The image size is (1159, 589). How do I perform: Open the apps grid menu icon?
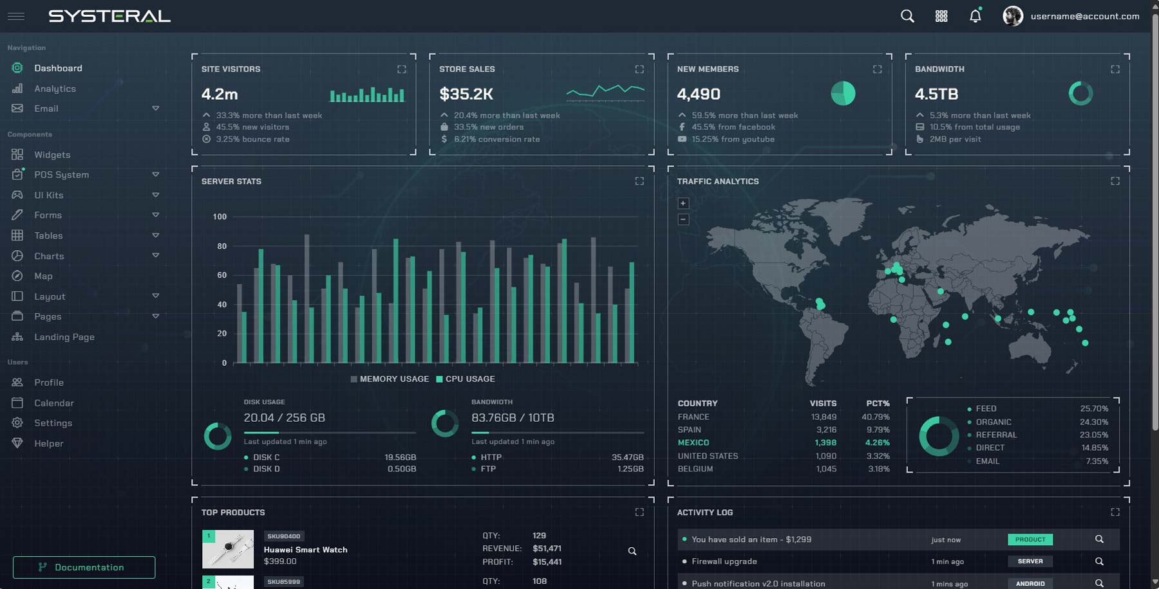[941, 16]
